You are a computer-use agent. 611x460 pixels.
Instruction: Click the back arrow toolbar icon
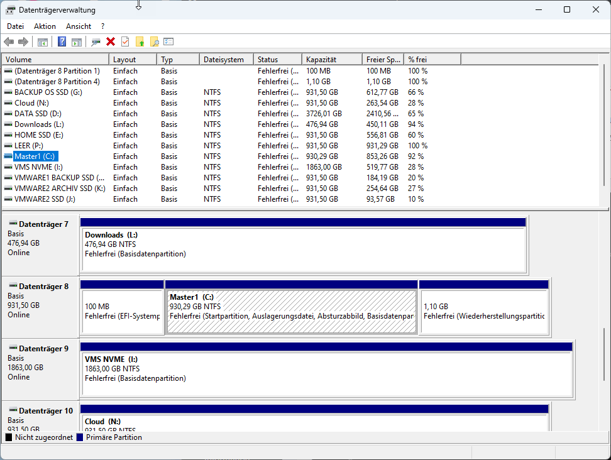[9, 41]
